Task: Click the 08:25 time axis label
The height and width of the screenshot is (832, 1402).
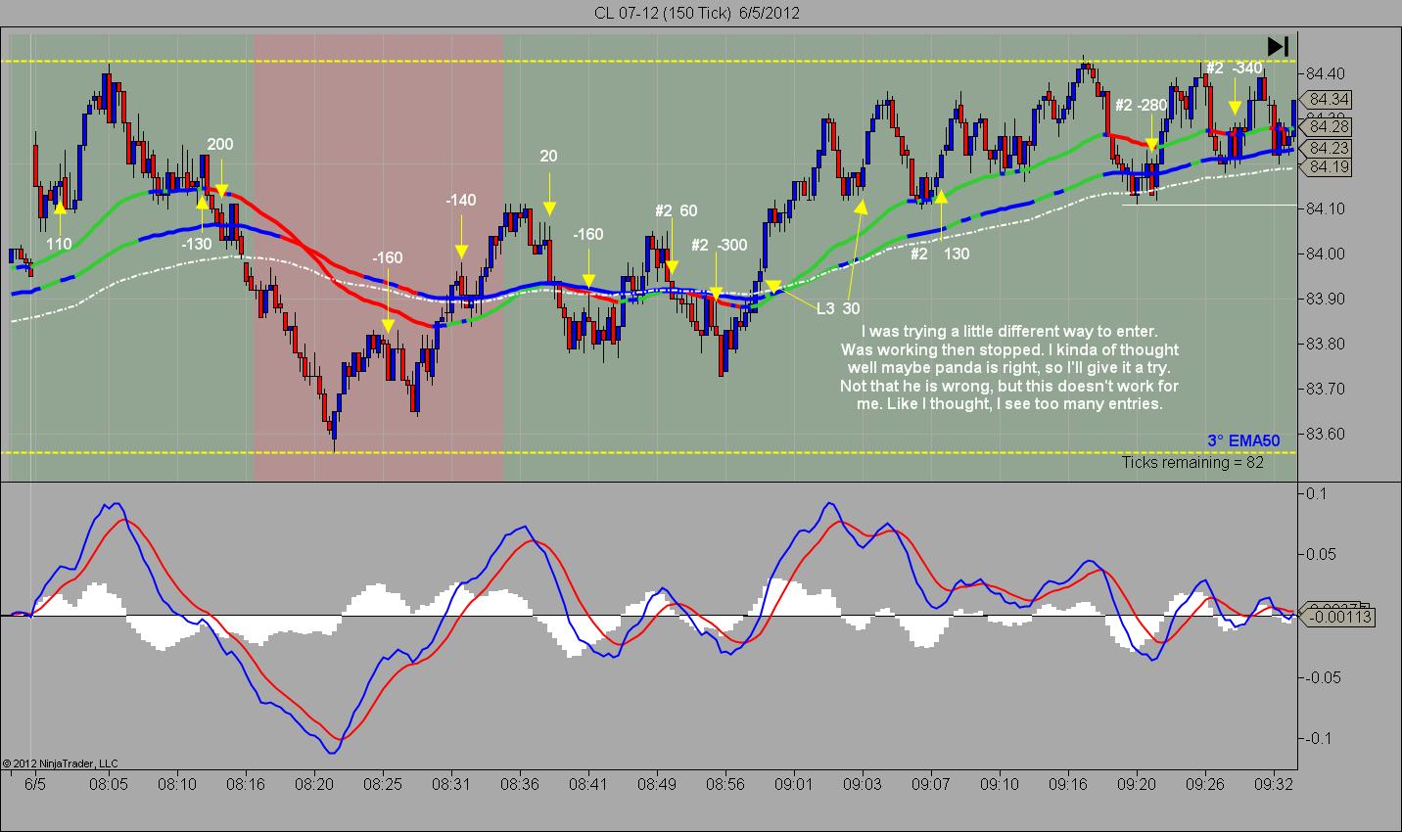Action: [x=382, y=785]
